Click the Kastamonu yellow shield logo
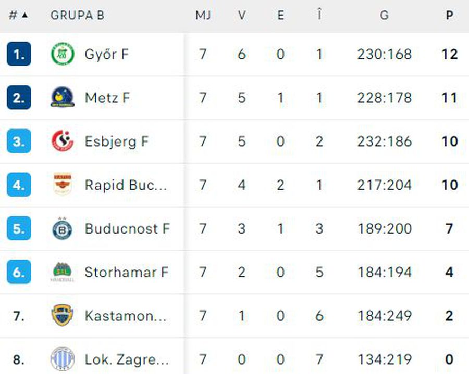469x374 pixels. pos(63,315)
